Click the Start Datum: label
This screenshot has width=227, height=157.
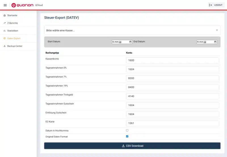[54, 42]
